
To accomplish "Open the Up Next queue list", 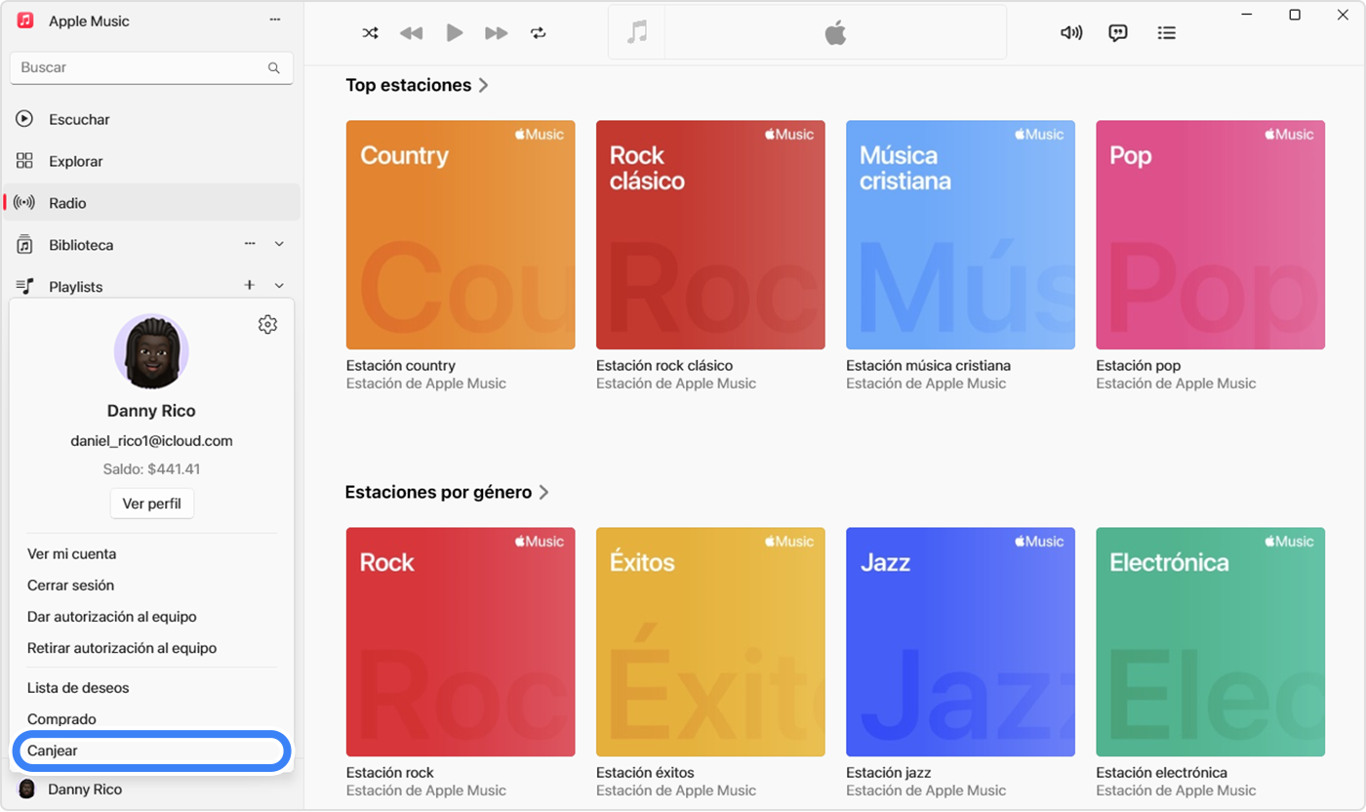I will click(1166, 32).
